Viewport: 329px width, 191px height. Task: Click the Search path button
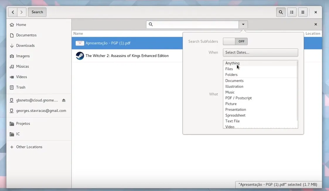point(37,12)
